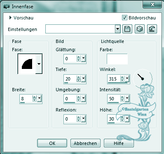Screen dimensions: 164x154
Task: Increase Intensität with the up arrow
Action: point(122,97)
